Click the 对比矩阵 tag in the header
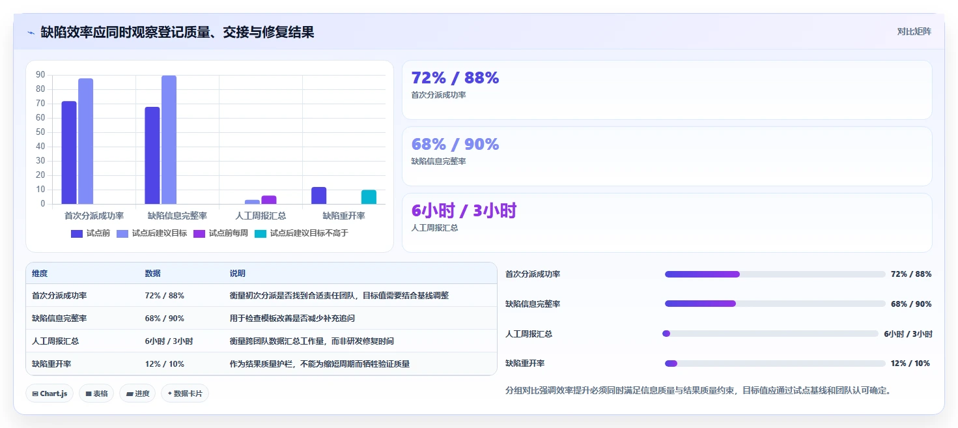This screenshot has height=428, width=958. tap(914, 31)
